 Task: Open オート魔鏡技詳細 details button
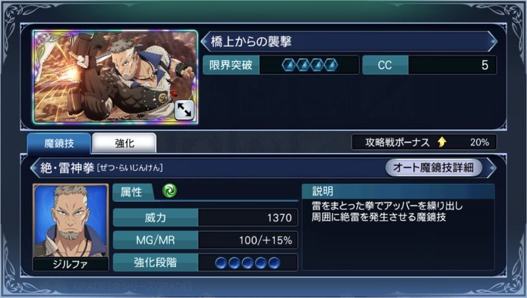[x=433, y=167]
